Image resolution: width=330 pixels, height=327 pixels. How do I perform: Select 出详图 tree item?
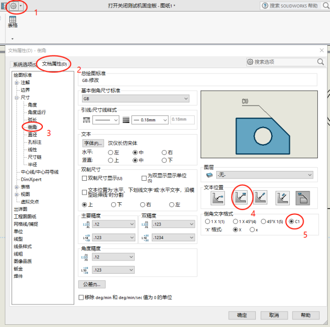20,209
